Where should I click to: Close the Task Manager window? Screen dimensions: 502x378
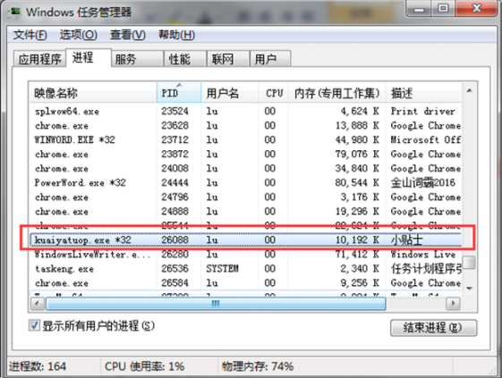[476, 9]
